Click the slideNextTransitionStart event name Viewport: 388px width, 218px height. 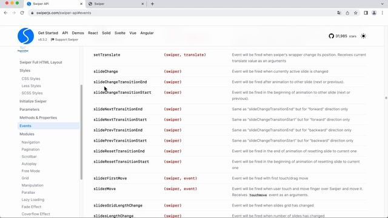coord(120,120)
